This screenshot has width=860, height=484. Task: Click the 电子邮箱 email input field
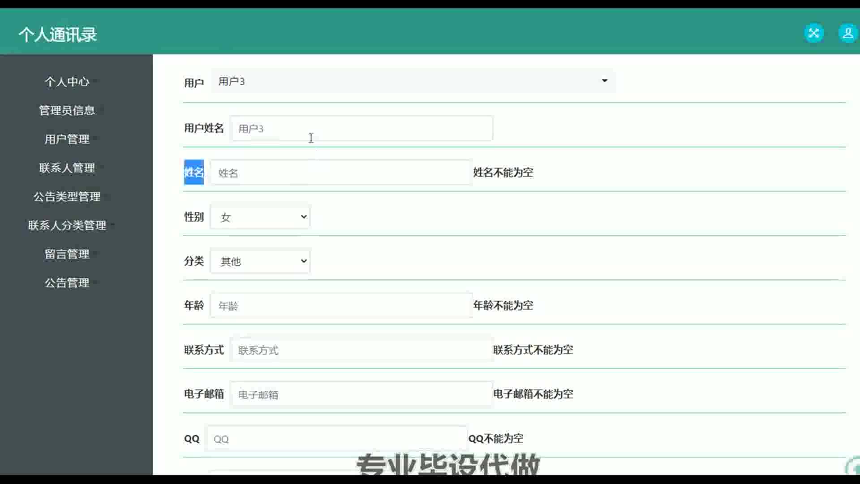coord(361,394)
